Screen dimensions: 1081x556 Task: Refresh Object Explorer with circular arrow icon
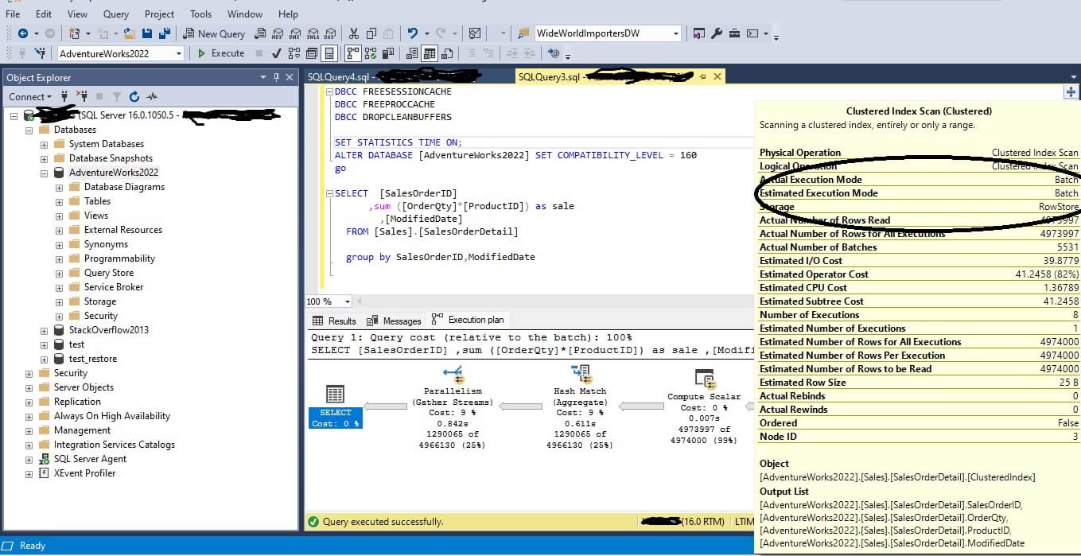pyautogui.click(x=134, y=97)
